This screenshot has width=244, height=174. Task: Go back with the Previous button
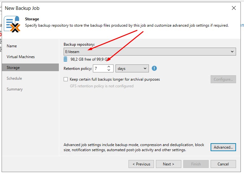point(141,164)
